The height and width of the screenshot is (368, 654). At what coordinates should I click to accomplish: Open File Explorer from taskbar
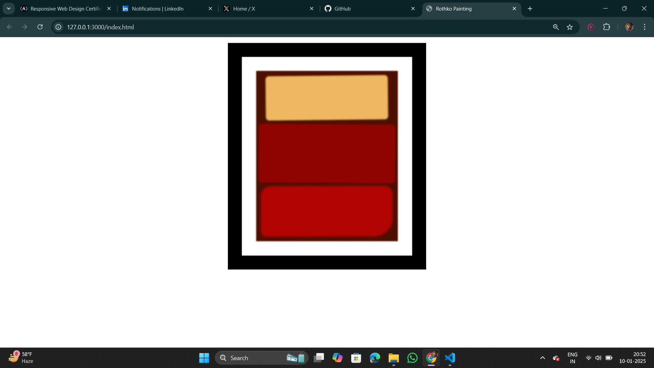(x=393, y=358)
